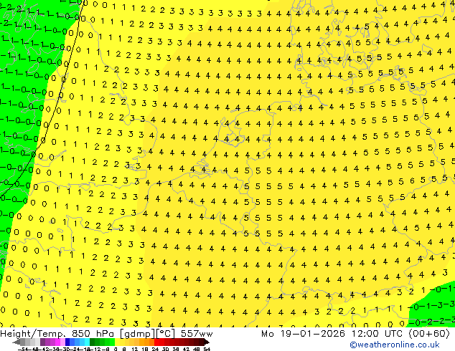
Task: Click the lone '6' temperature value on map
Action: pyautogui.click(x=412, y=181)
